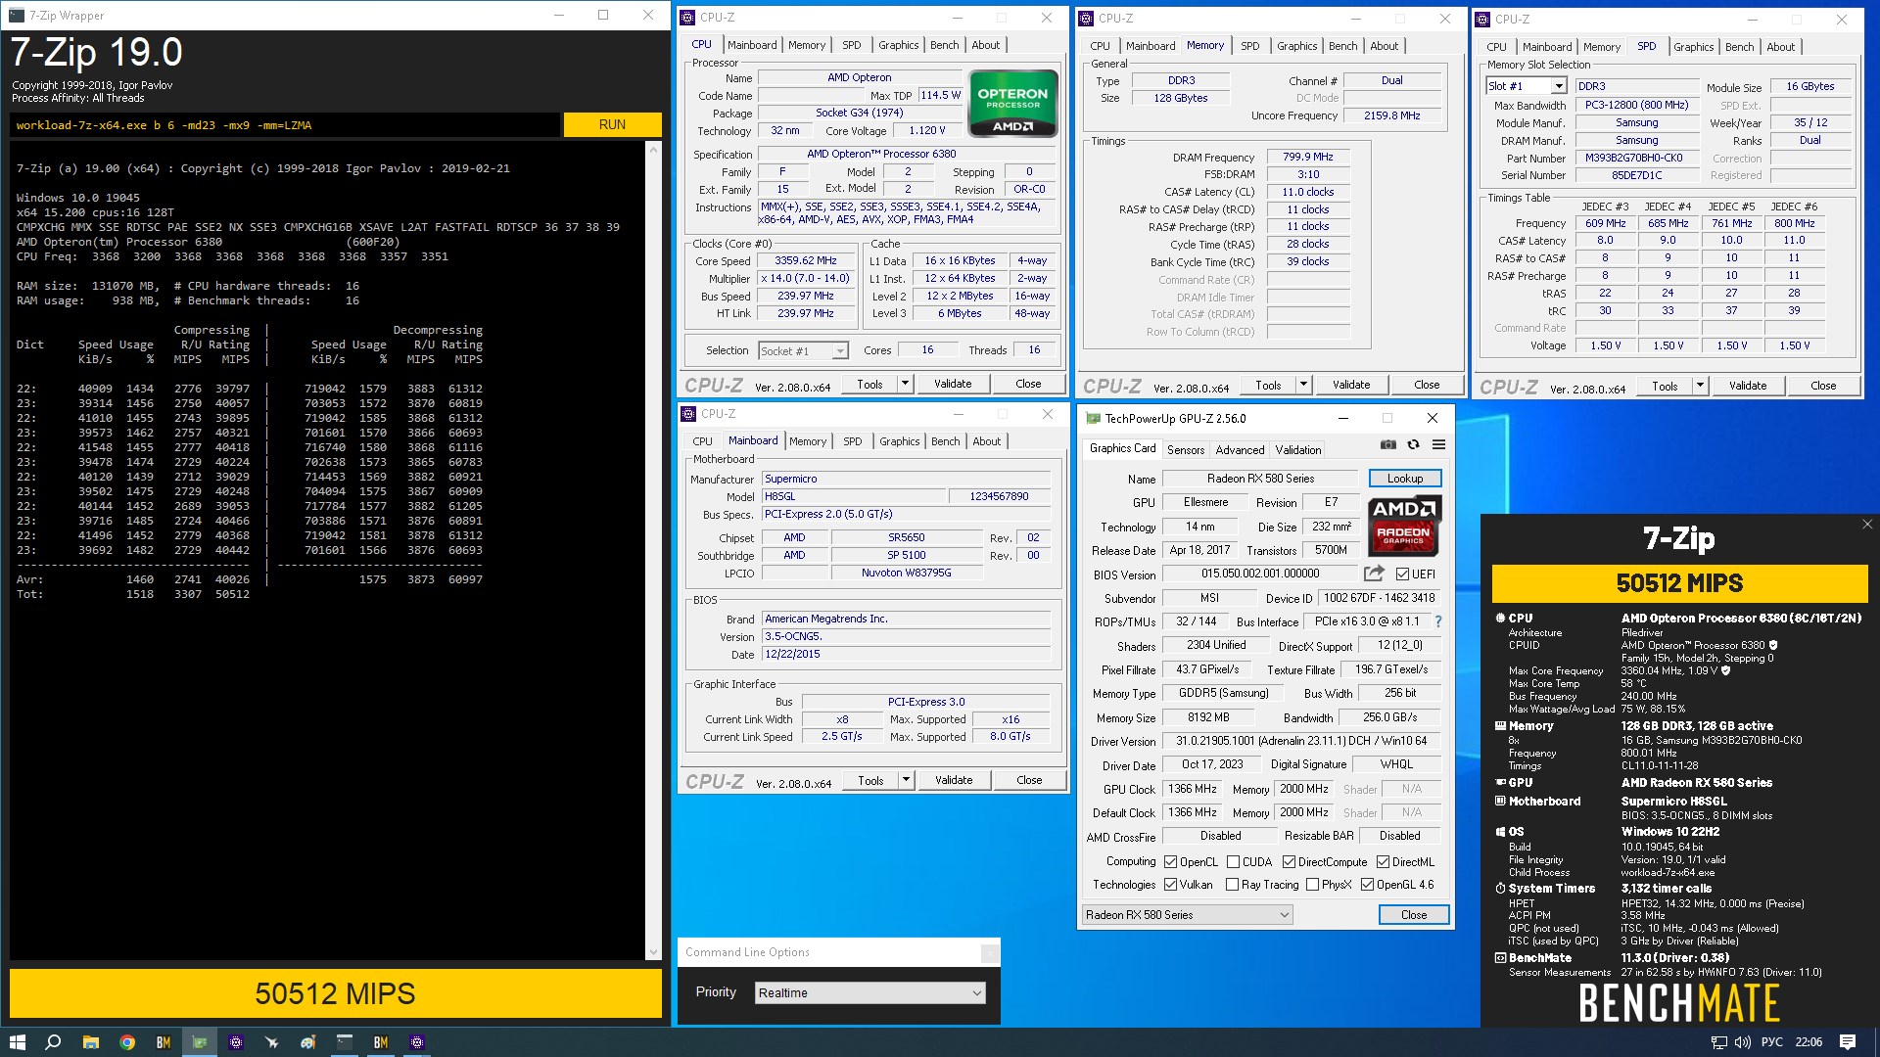Toggle the UEFI checkbox in GPU-Z

tap(1402, 574)
